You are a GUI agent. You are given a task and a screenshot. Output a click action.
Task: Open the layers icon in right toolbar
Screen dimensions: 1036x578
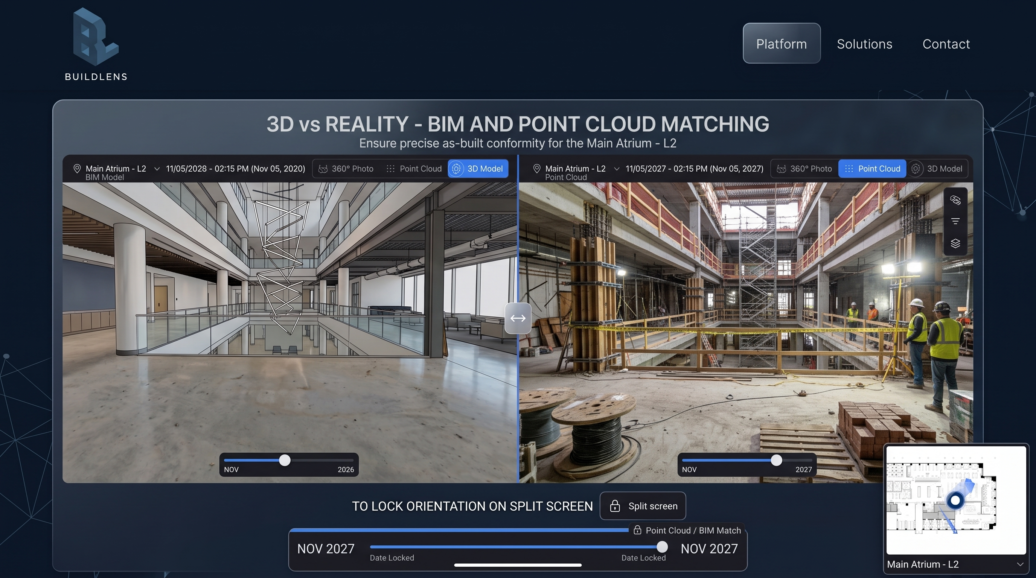click(955, 243)
